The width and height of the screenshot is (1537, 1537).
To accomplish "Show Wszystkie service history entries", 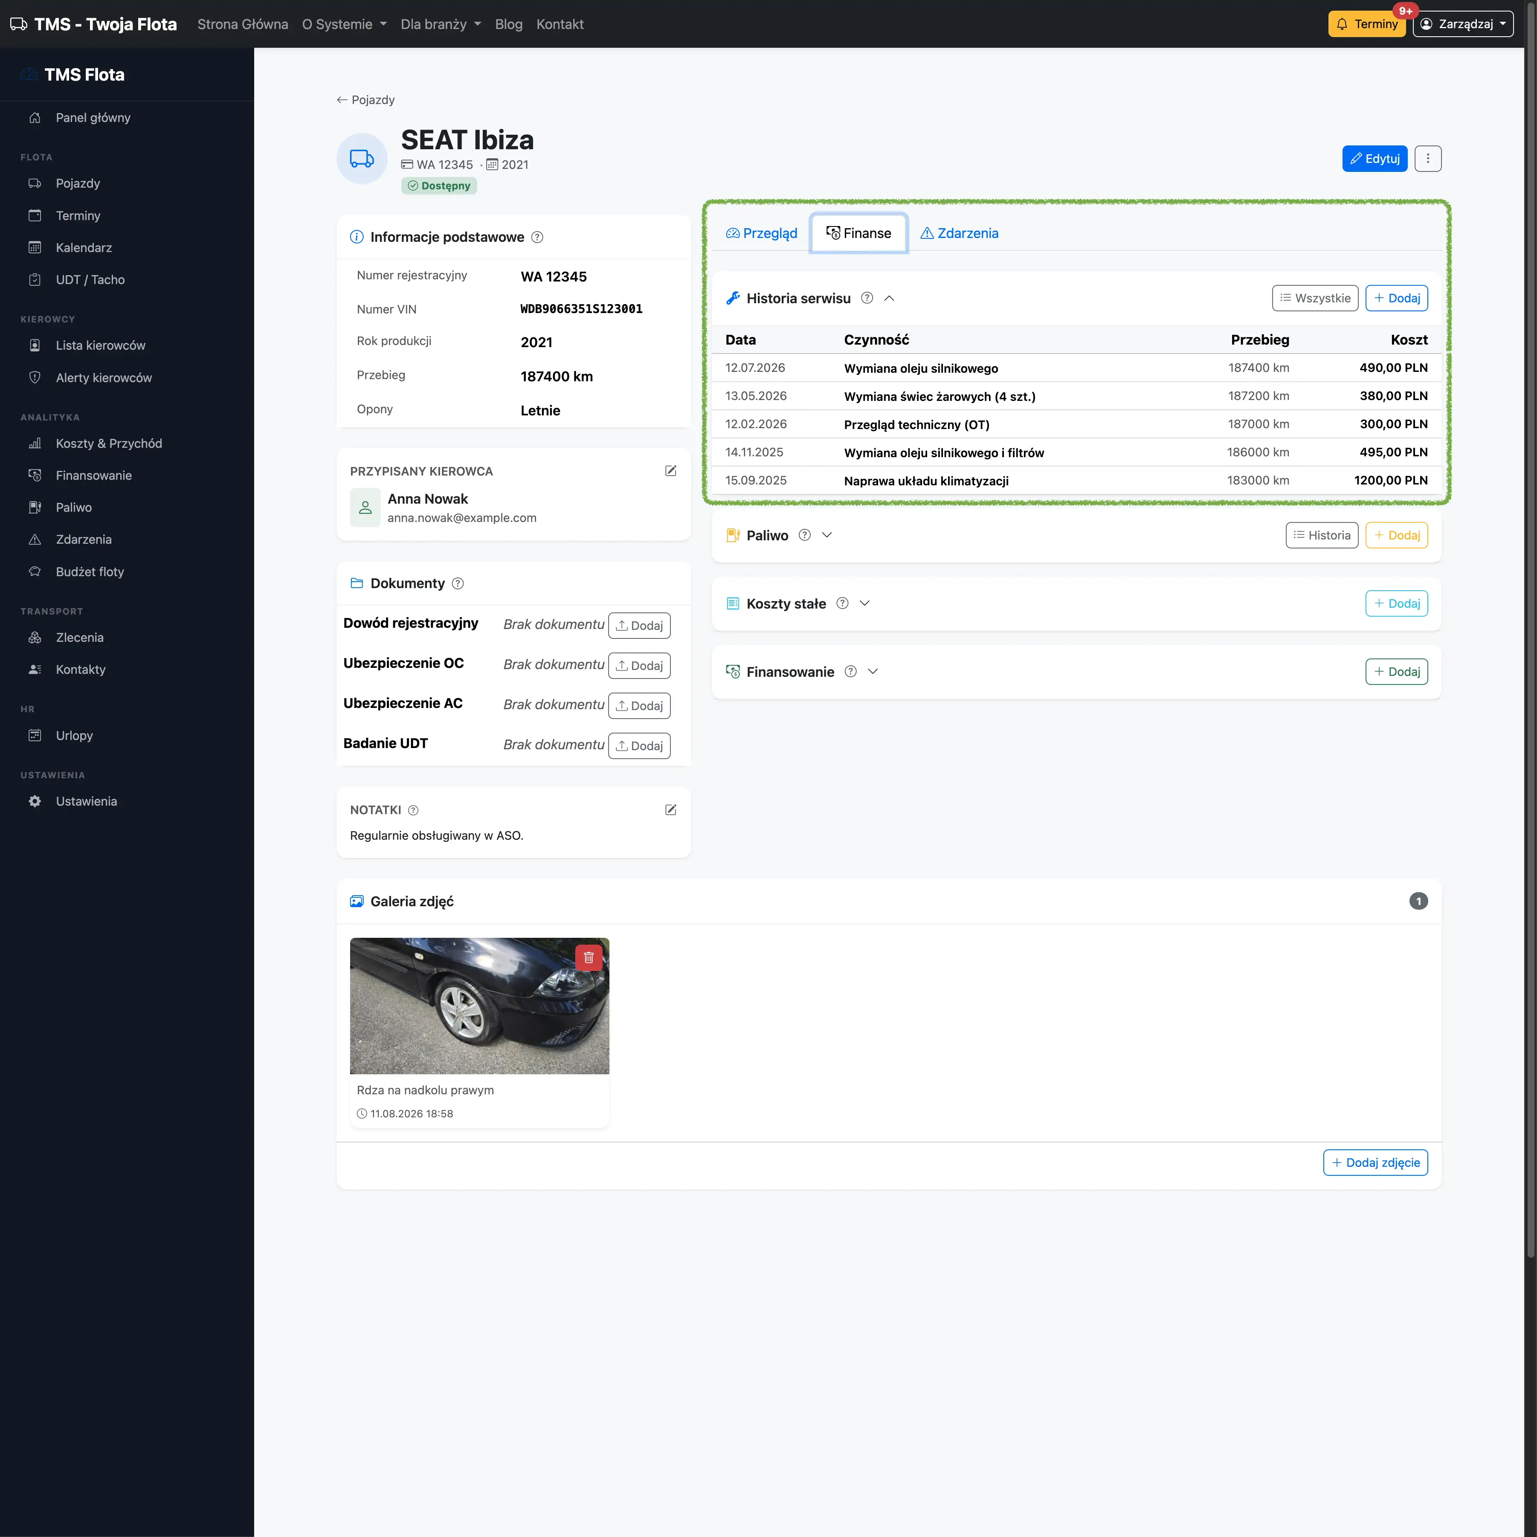I will pyautogui.click(x=1315, y=299).
